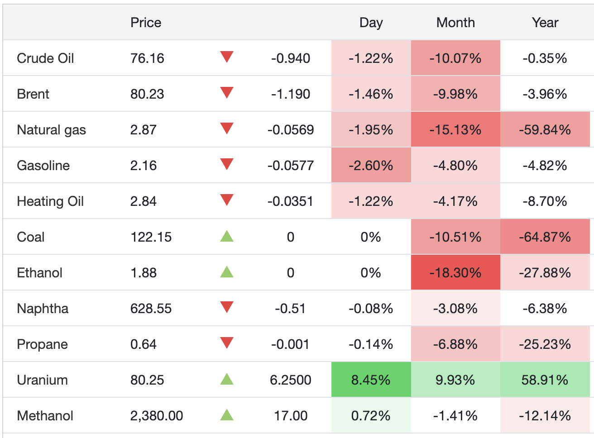The height and width of the screenshot is (438, 594).
Task: Open the Uranium commodity link
Action: point(42,380)
